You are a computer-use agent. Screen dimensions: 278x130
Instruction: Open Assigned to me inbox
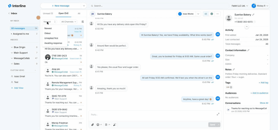coord(24,34)
